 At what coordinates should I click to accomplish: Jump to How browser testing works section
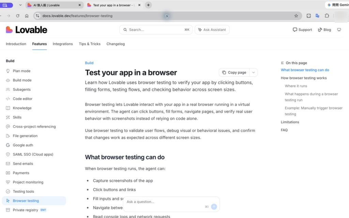tap(304, 78)
